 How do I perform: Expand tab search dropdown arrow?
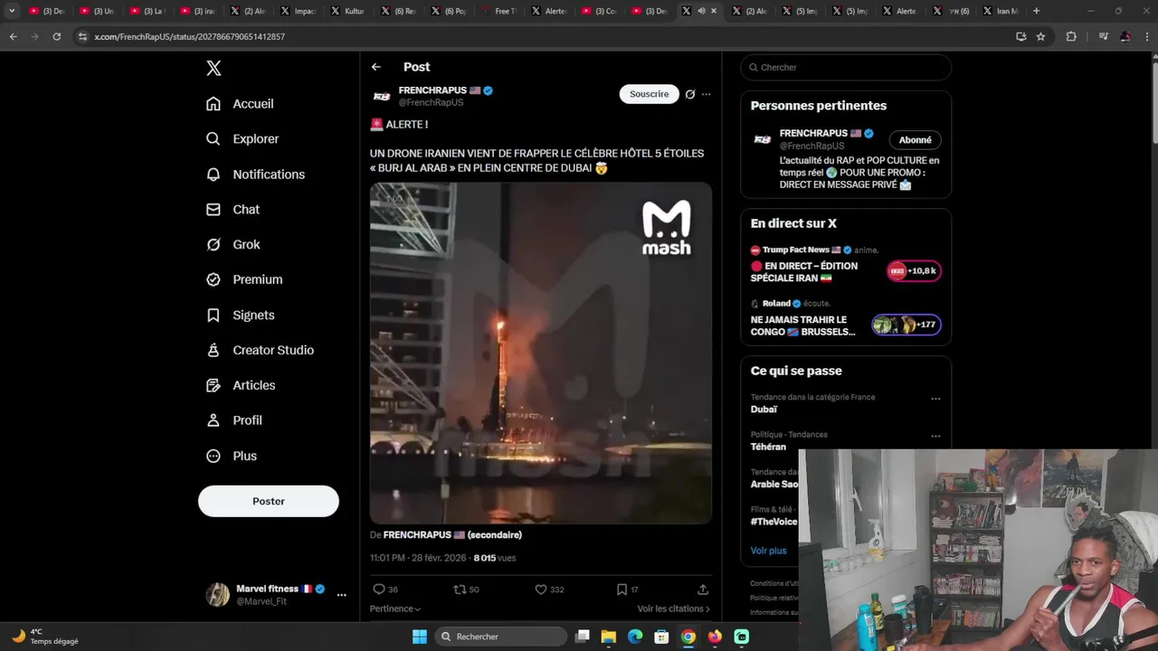(12, 11)
